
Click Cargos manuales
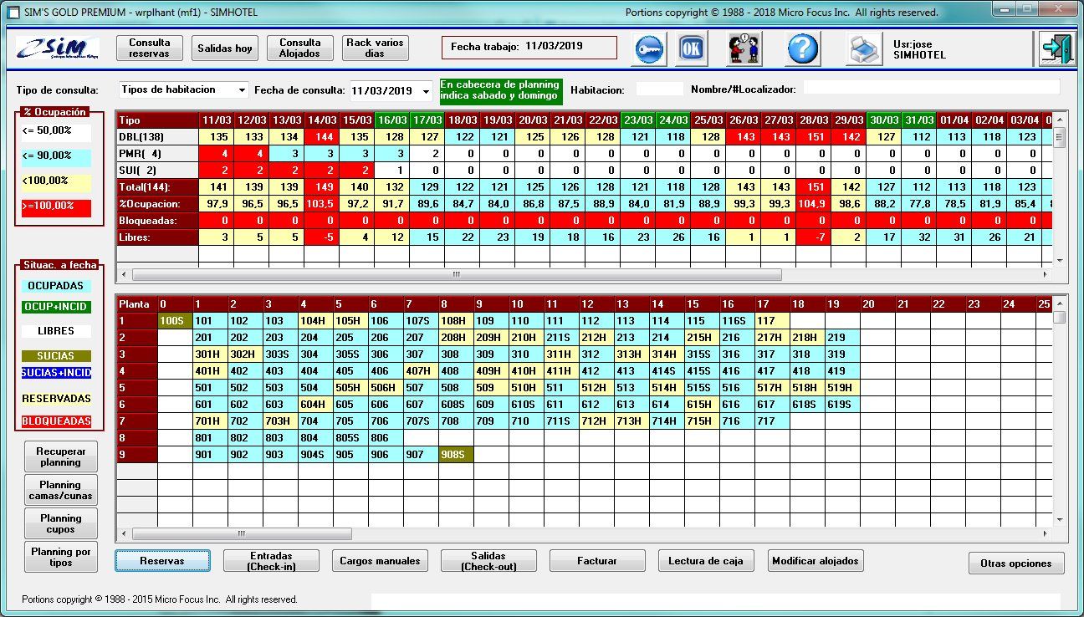(x=380, y=561)
